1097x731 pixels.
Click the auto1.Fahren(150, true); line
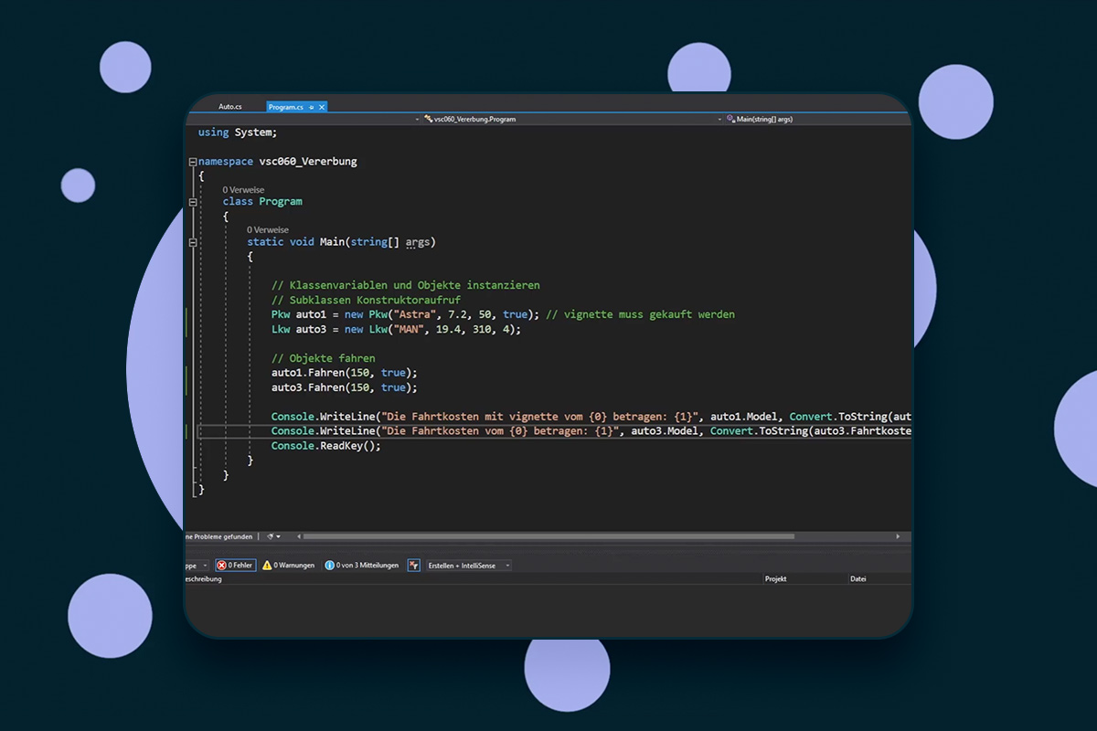click(x=345, y=373)
